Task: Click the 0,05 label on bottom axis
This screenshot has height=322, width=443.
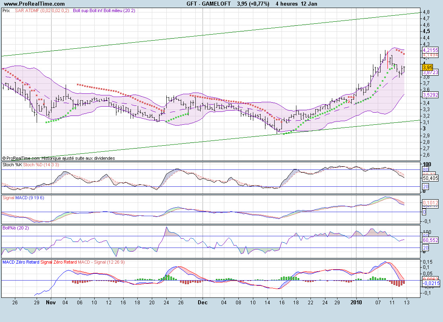Action: point(428,274)
